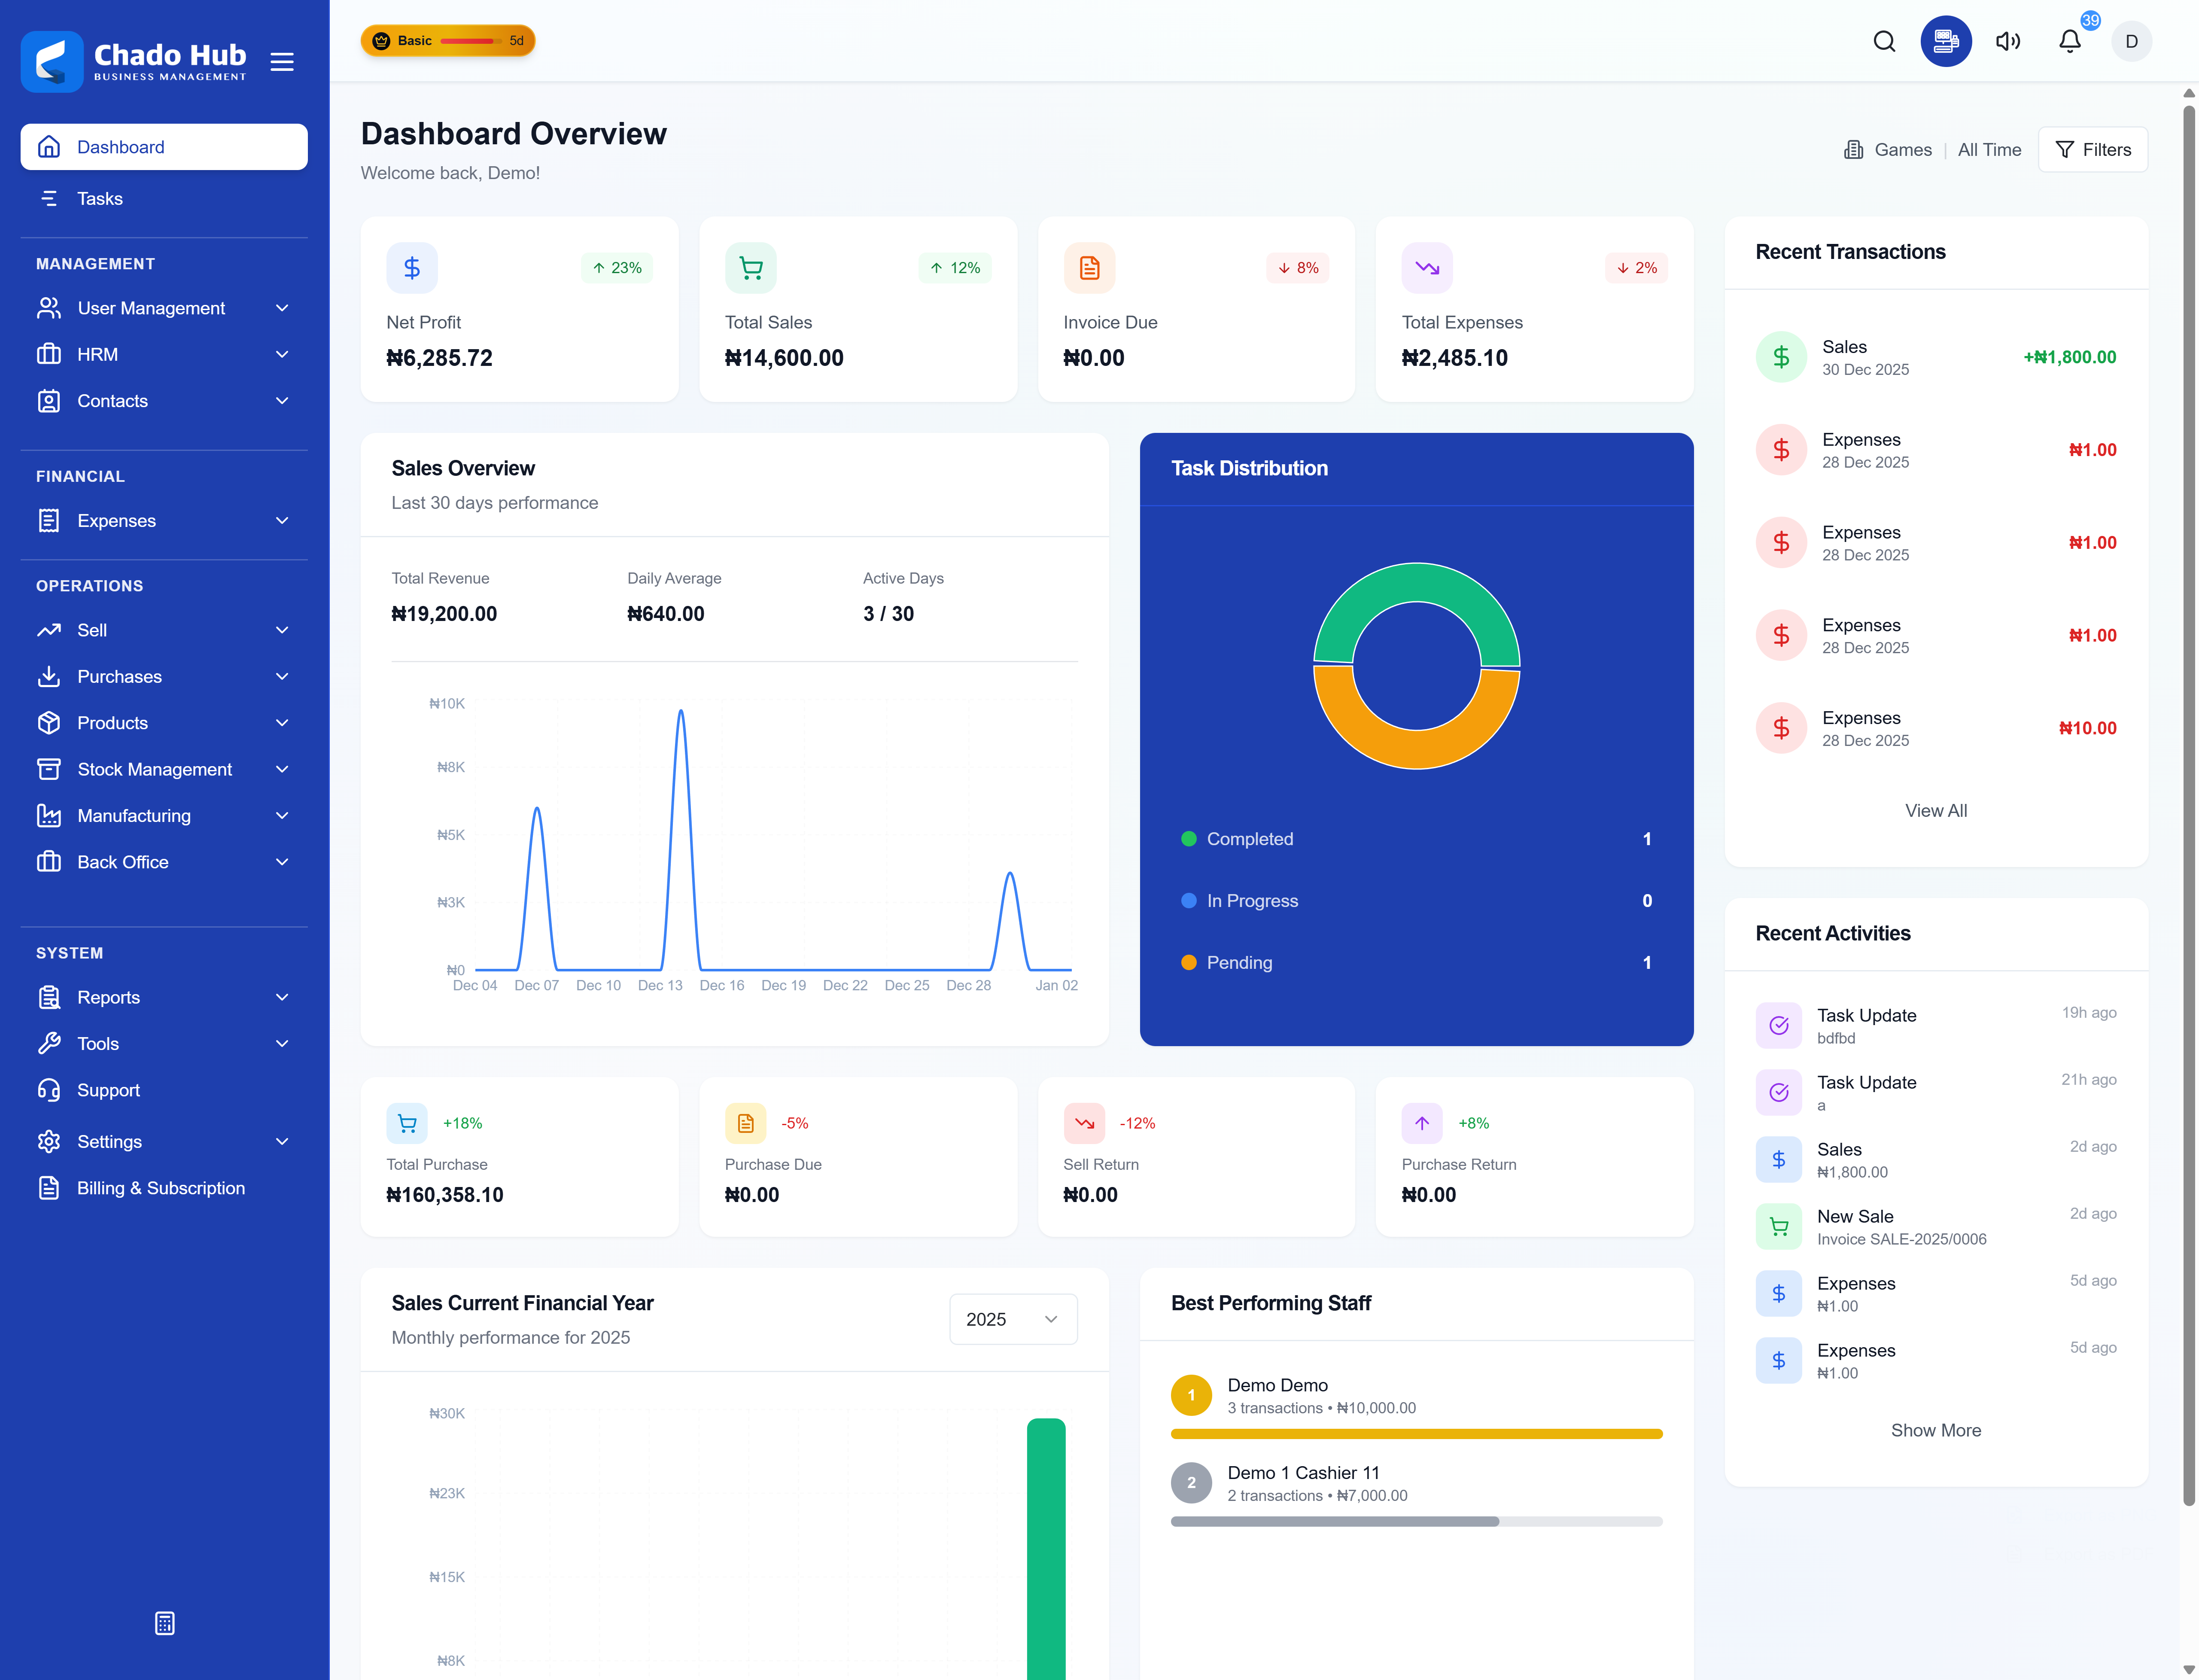Click the Basic plan progress badge

[x=447, y=40]
